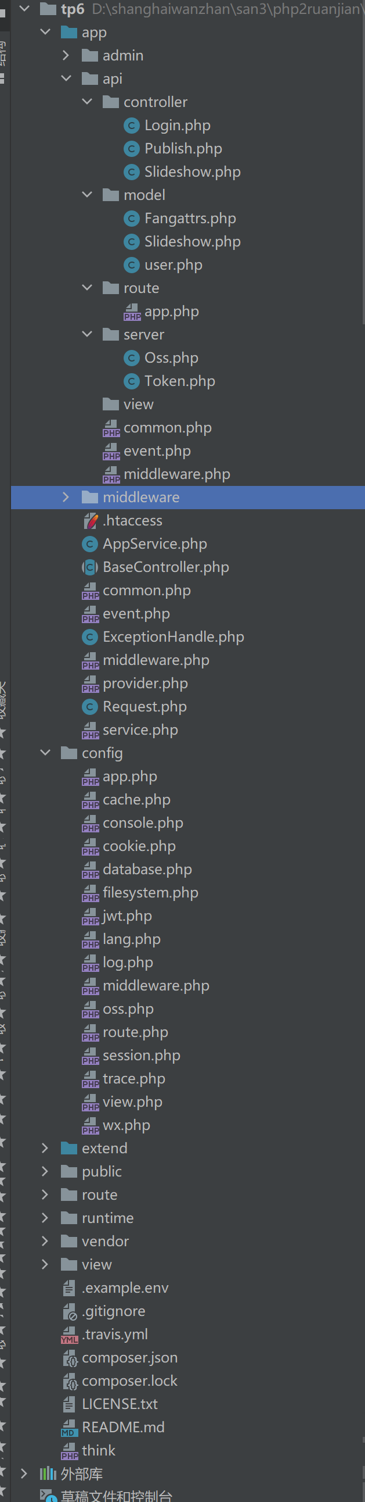Viewport: 365px width, 1502px height.
Task: Select event.php under the api folder
Action: pos(157,450)
